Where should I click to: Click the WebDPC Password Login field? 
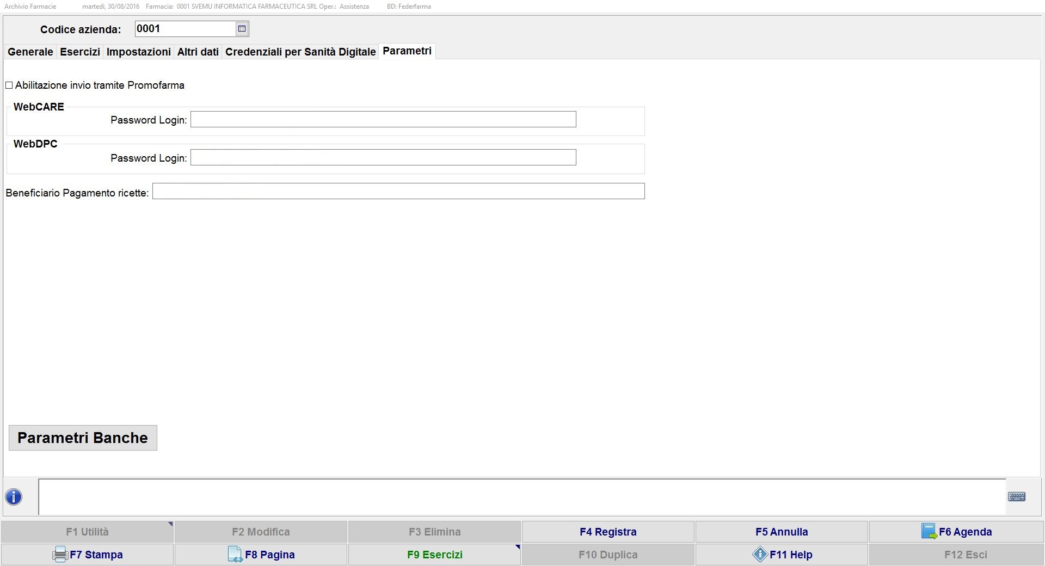(383, 158)
